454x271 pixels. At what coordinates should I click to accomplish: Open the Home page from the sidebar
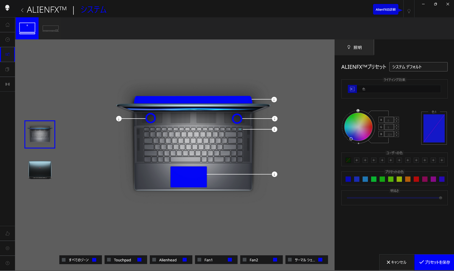(x=8, y=25)
